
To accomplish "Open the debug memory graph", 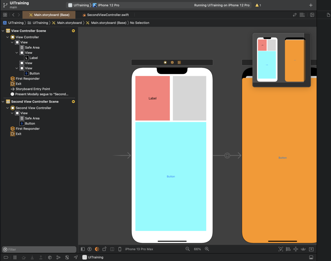I will 58,257.
